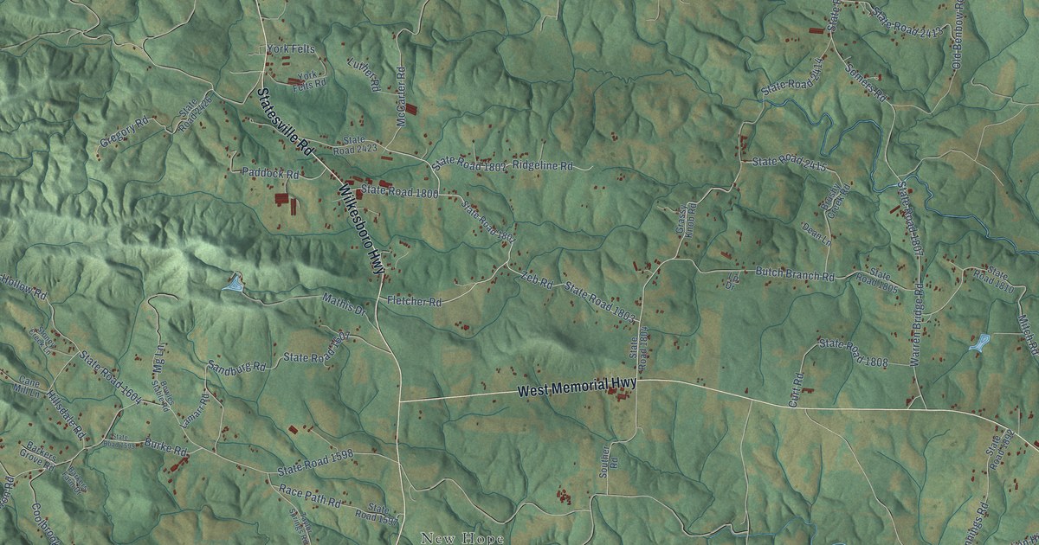Select the Dean Ln label
The height and width of the screenshot is (545, 1039).
(816, 233)
